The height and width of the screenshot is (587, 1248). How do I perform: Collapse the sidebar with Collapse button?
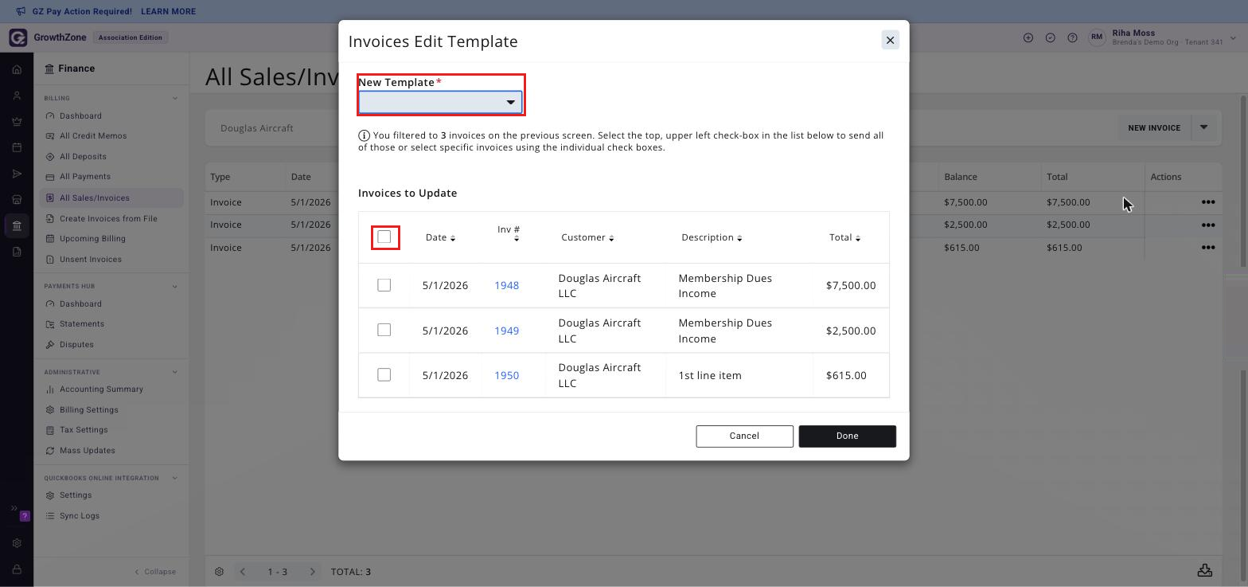155,572
